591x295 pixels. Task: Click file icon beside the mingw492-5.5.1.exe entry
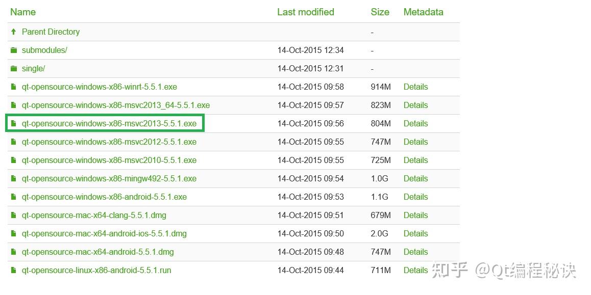tap(14, 178)
